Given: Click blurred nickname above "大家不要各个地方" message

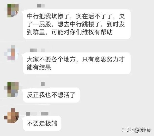Looking at the screenshot, I should point(37,50).
